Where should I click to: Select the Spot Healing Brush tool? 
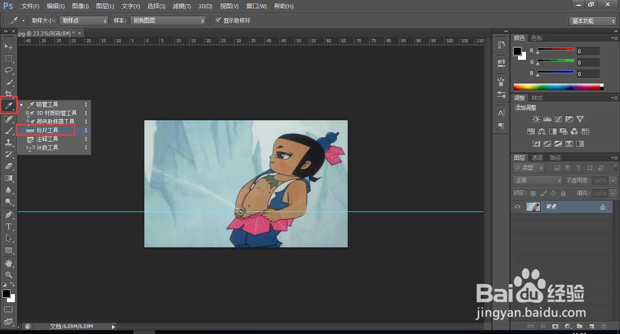point(9,119)
